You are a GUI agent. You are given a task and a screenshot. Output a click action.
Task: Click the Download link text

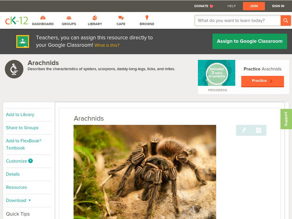click(x=16, y=200)
